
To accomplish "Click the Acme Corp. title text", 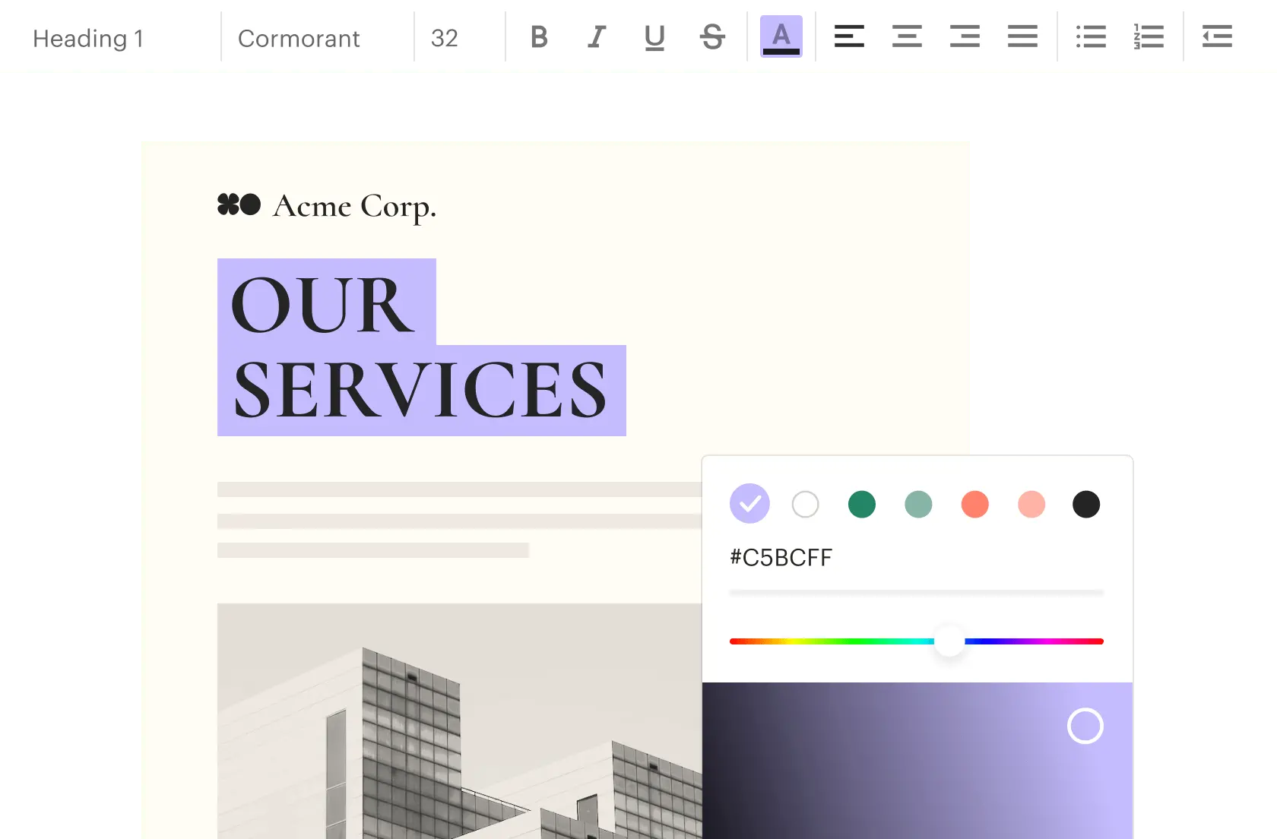I will click(354, 207).
